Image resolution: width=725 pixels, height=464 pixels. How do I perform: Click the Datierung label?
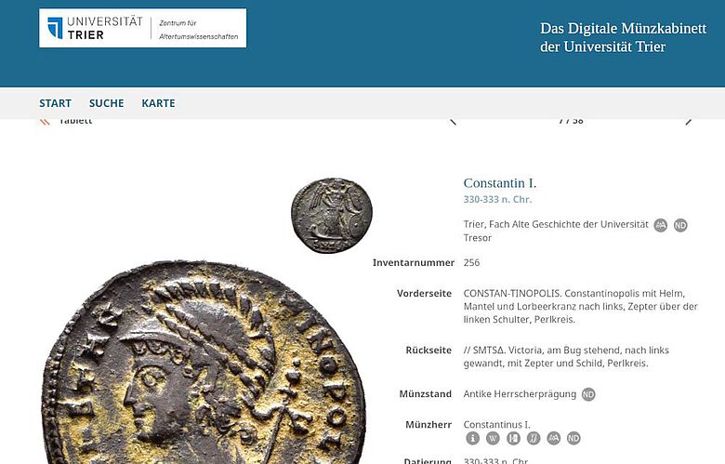[428, 461]
